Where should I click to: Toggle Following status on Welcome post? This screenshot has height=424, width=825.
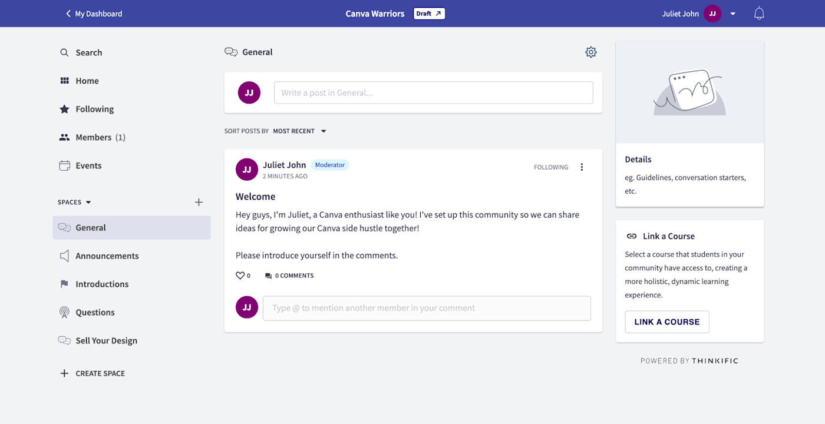coord(551,167)
